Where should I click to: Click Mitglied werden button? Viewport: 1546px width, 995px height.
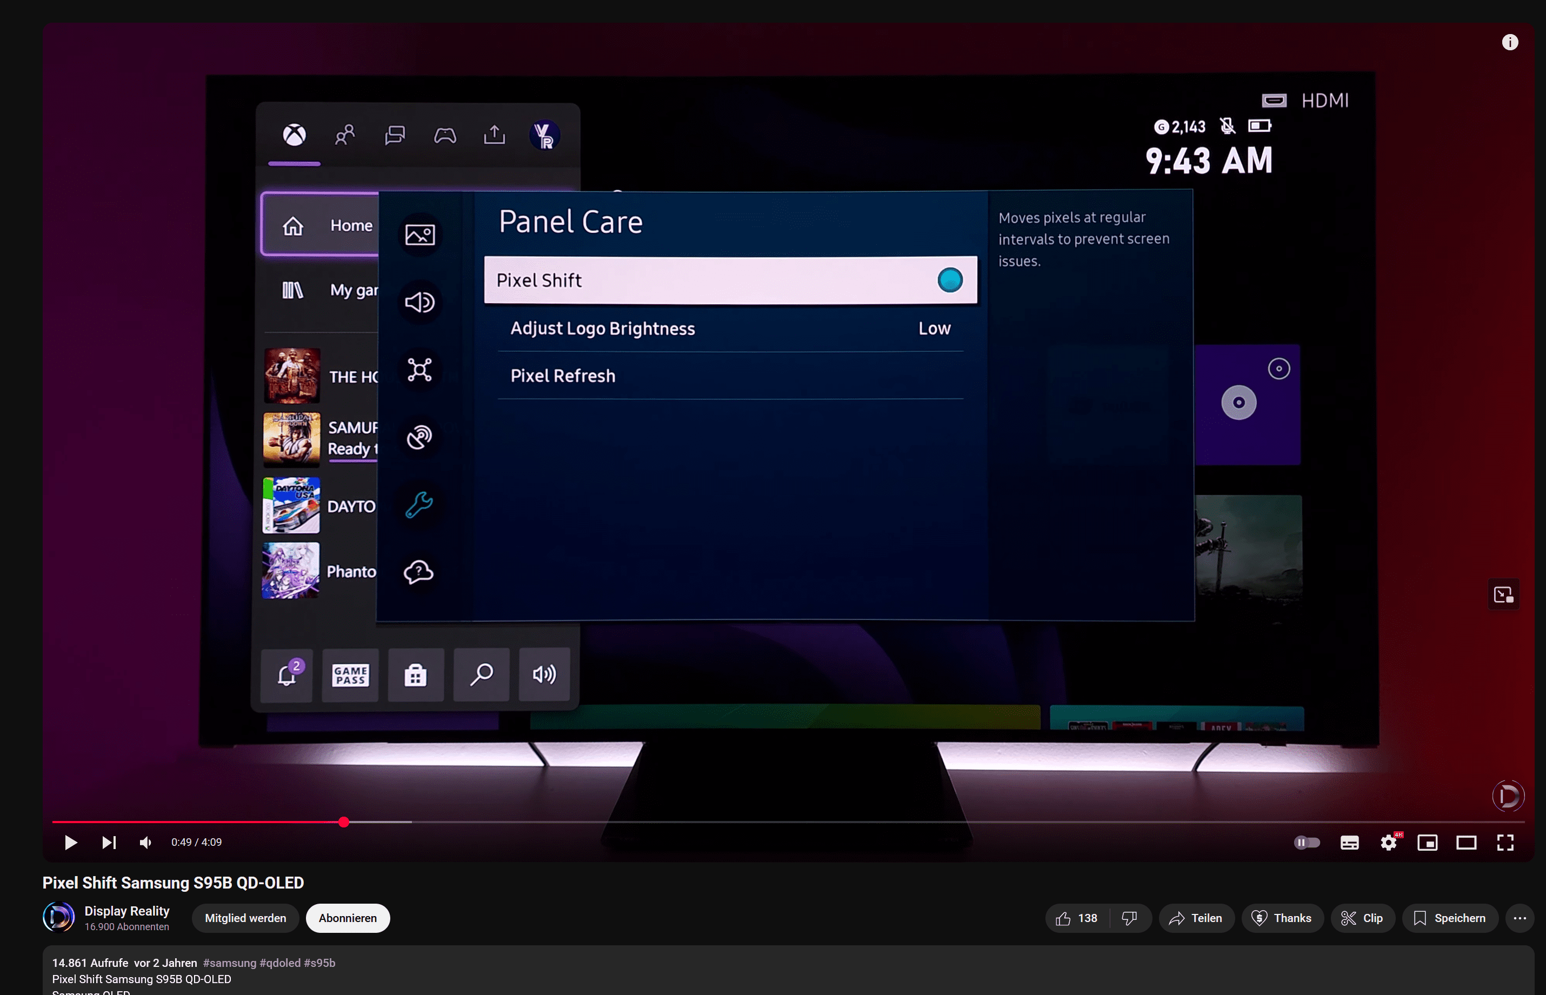[245, 918]
